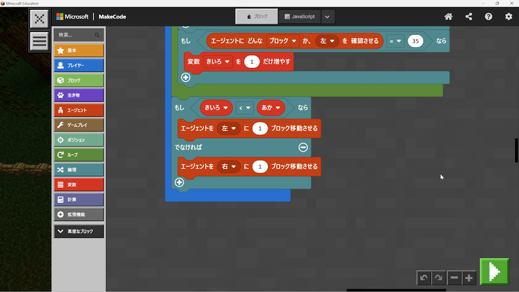Open the あか variable dropdown
Image resolution: width=519 pixels, height=292 pixels.
click(278, 108)
